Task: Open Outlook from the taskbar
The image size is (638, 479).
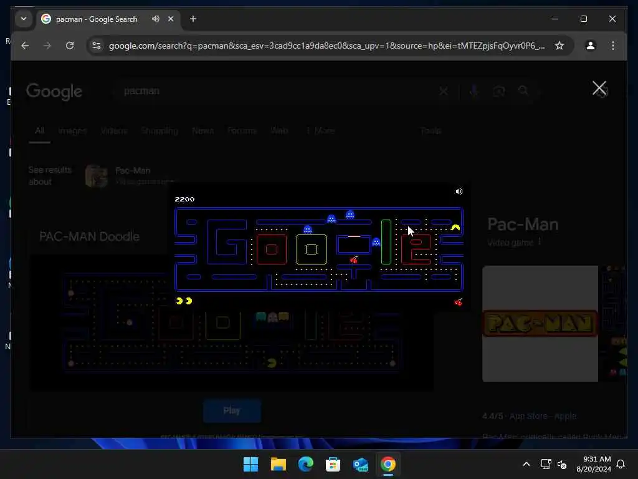Action: click(x=361, y=464)
